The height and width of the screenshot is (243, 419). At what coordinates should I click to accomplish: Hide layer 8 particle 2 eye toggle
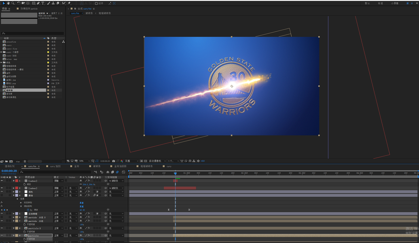click(x=2, y=228)
